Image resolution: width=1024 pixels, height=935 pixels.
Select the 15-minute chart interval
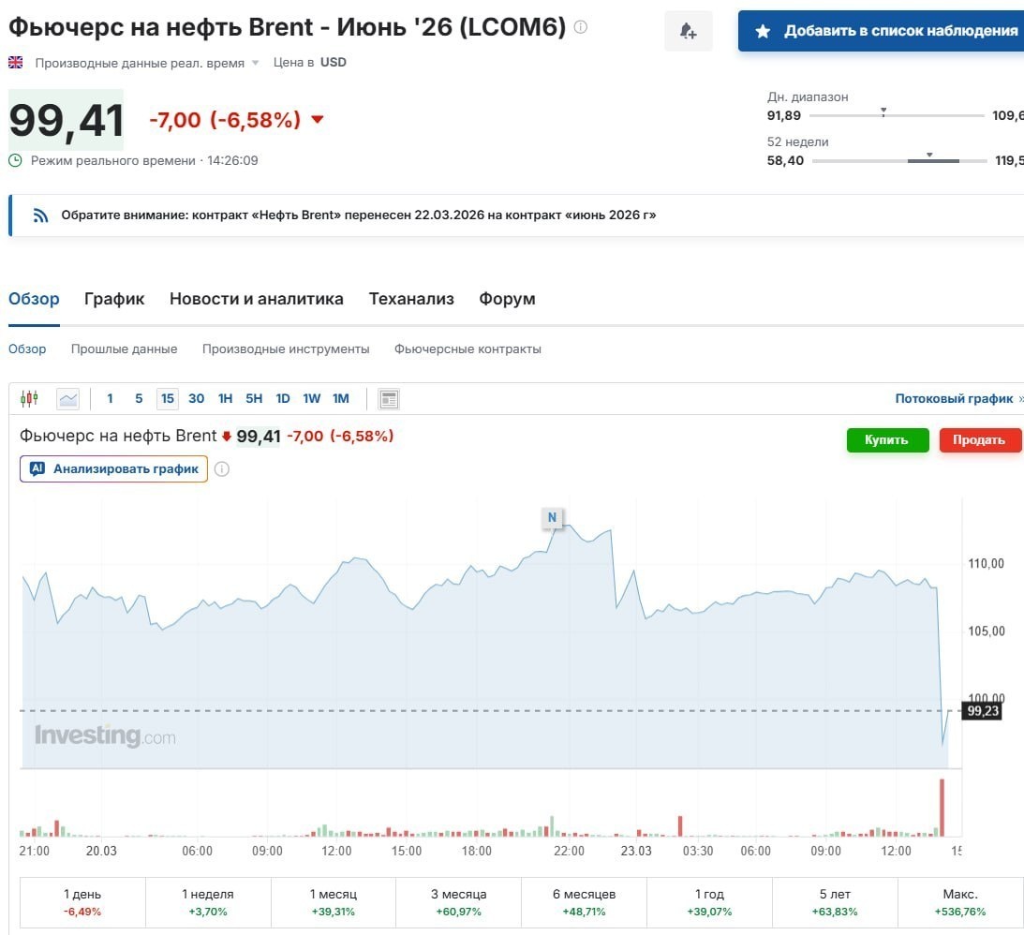tap(167, 398)
